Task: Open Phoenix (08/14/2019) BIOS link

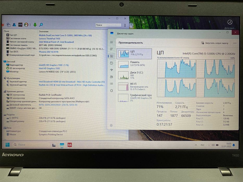Action: pyautogui.click(x=48, y=52)
